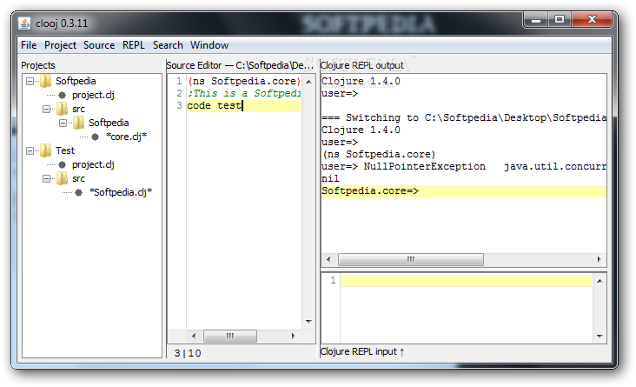Click line 1 '(ns Softpedia.core)' in source editor

pos(244,81)
